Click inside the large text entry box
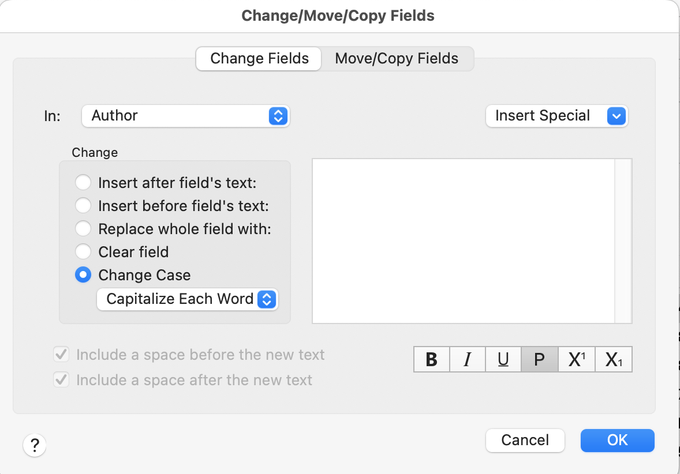Screen dimensions: 680x474 [464, 240]
